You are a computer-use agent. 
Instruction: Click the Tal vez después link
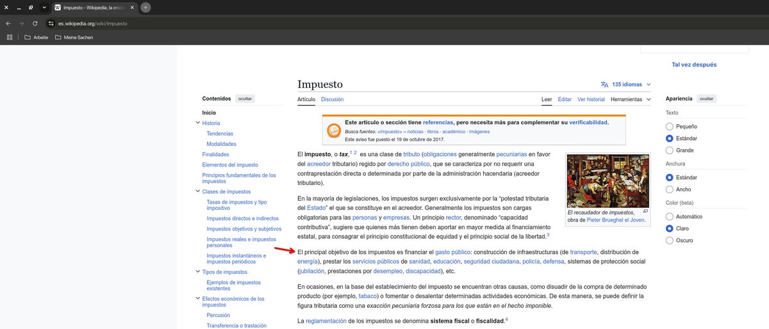[x=694, y=65]
